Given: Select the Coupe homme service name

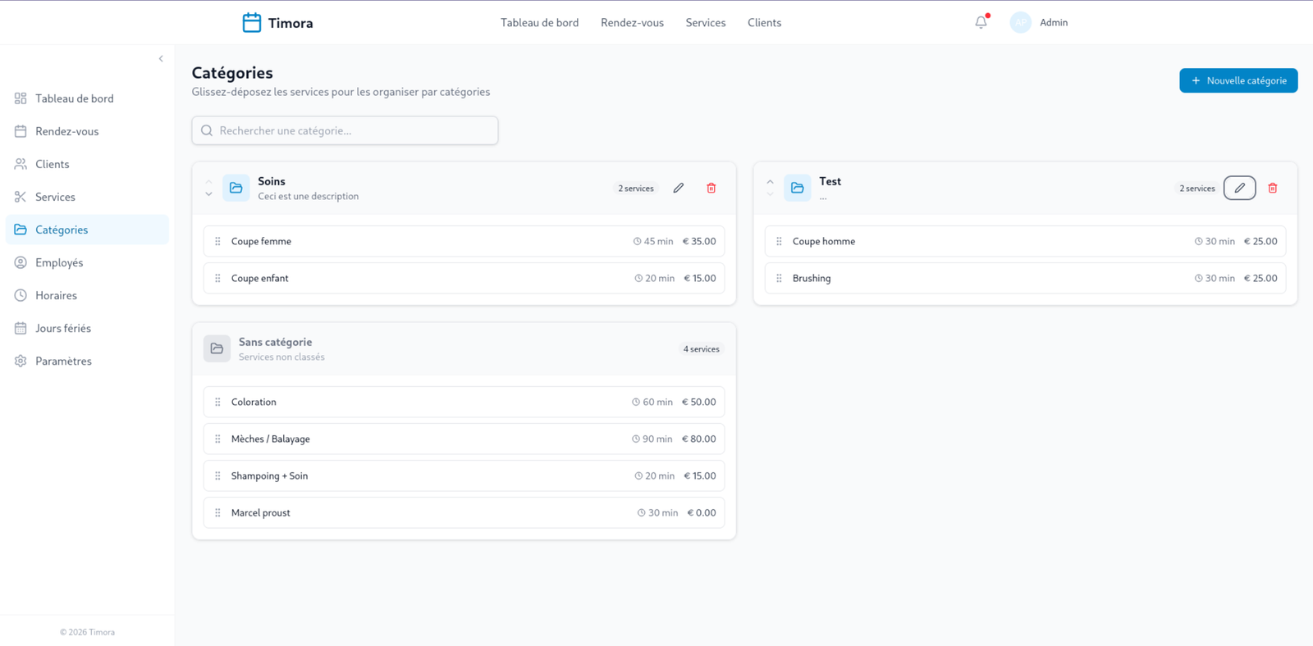Looking at the screenshot, I should 824,241.
